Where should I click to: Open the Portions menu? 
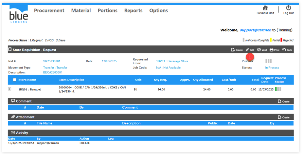point(107,10)
